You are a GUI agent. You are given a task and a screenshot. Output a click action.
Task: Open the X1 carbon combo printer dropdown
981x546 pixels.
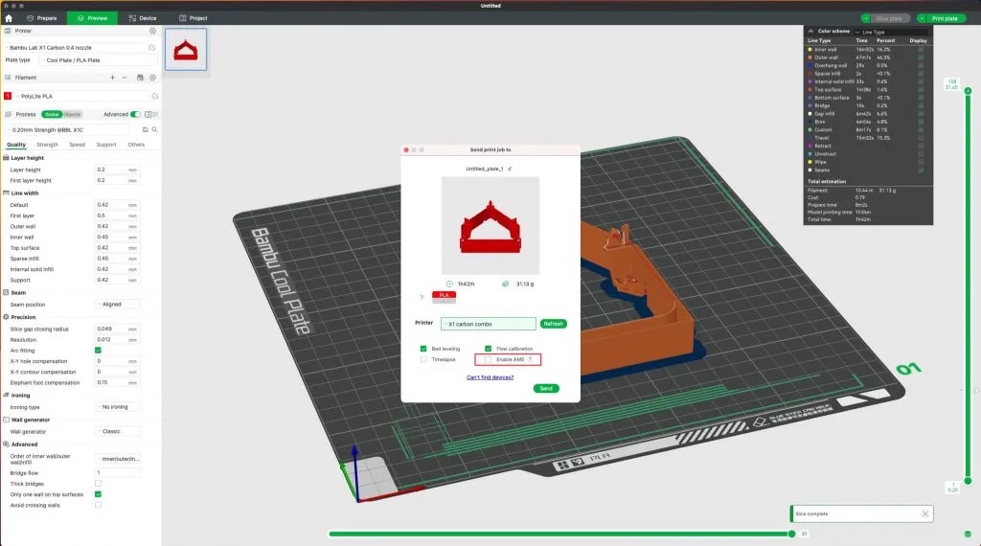(488, 324)
